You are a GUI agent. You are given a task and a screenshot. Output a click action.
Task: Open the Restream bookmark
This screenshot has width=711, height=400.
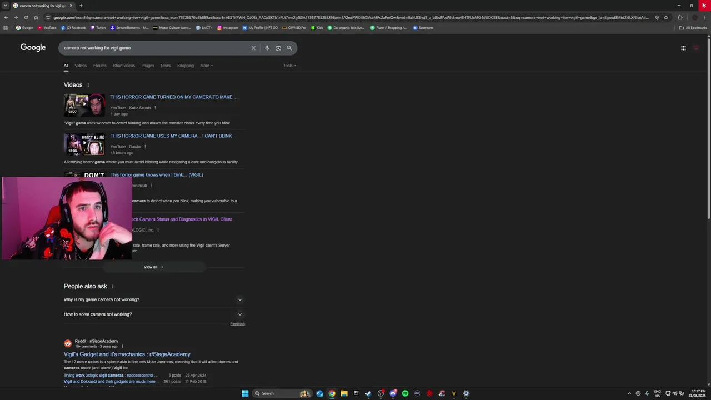[x=423, y=27]
